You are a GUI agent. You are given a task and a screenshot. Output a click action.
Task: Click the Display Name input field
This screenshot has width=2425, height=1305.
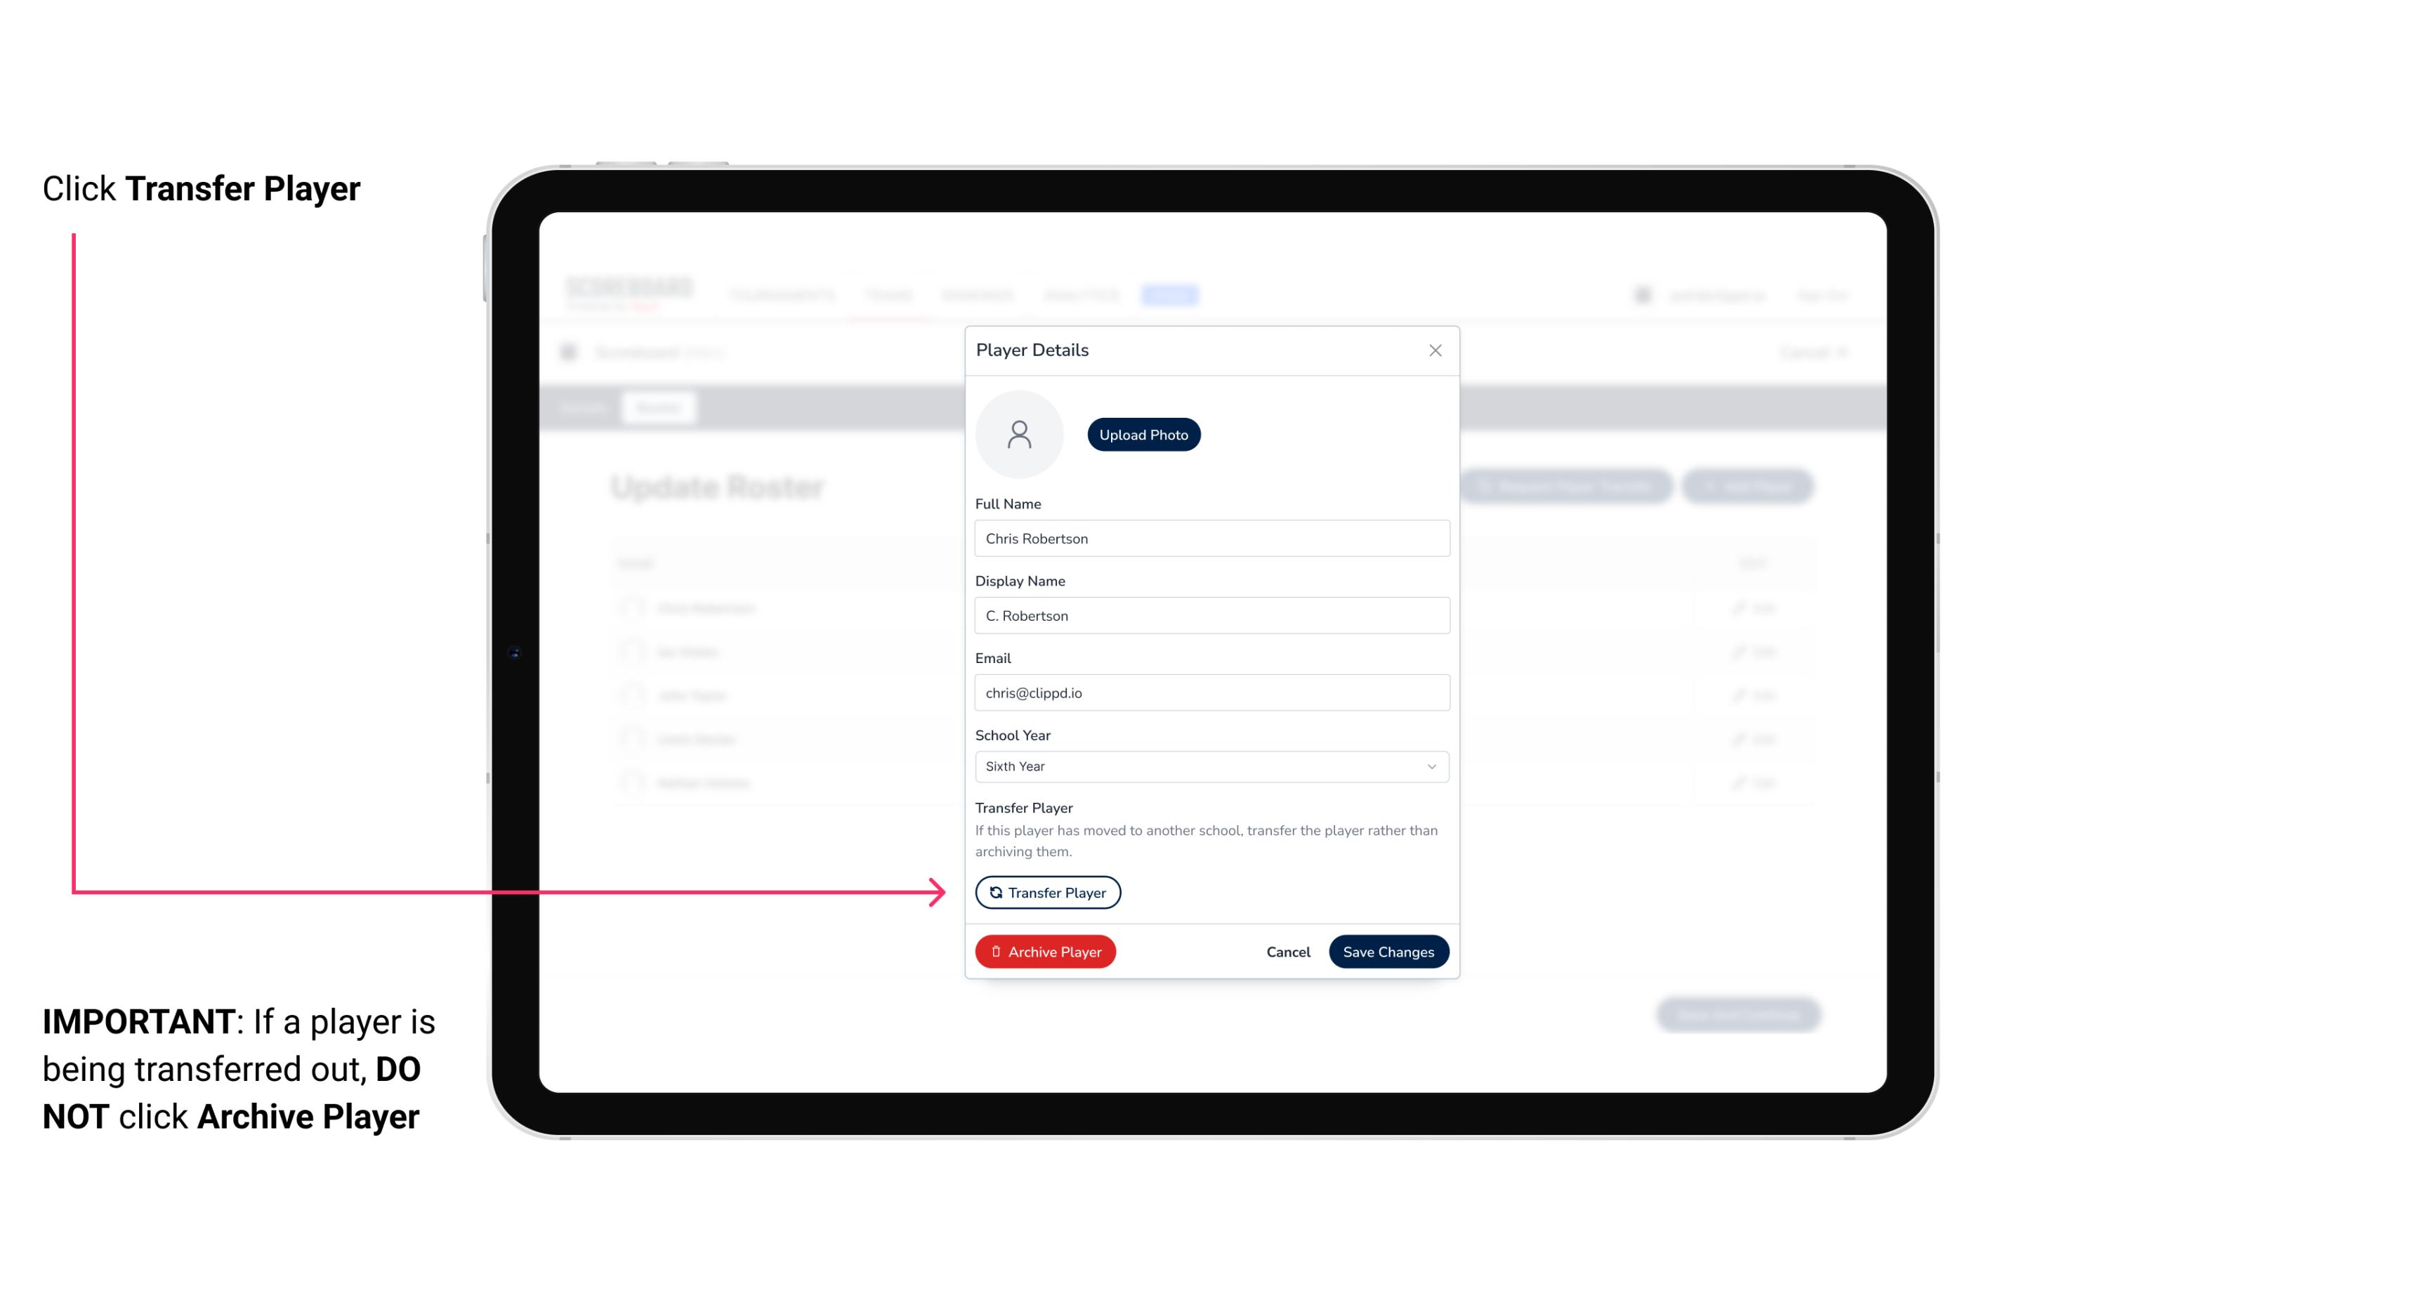click(1210, 615)
